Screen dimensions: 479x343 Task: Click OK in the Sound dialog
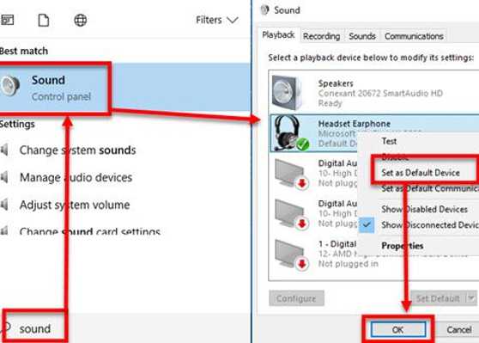pyautogui.click(x=398, y=329)
